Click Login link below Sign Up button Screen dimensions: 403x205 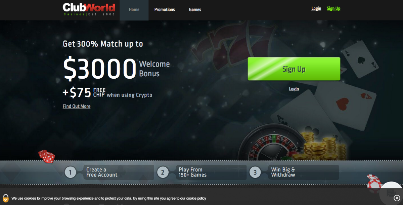[x=294, y=89]
